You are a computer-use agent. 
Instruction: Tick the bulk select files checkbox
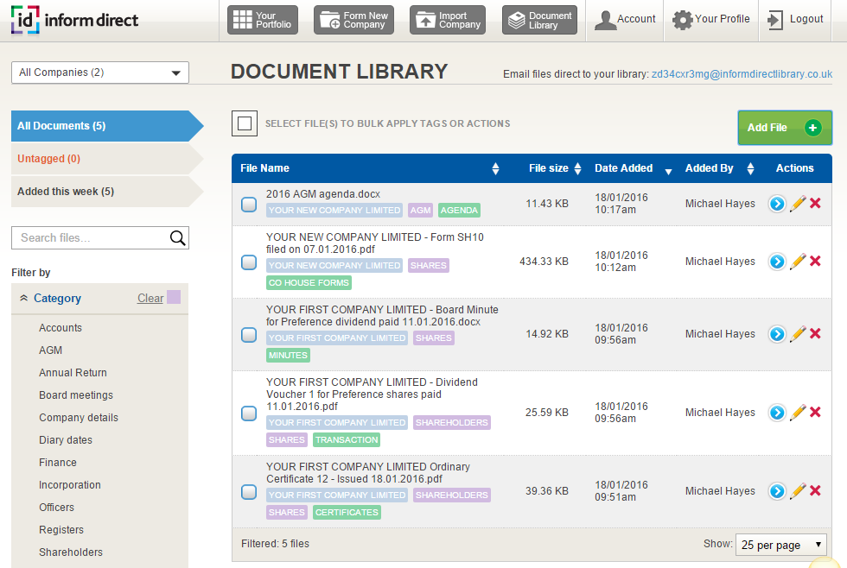pyautogui.click(x=245, y=123)
